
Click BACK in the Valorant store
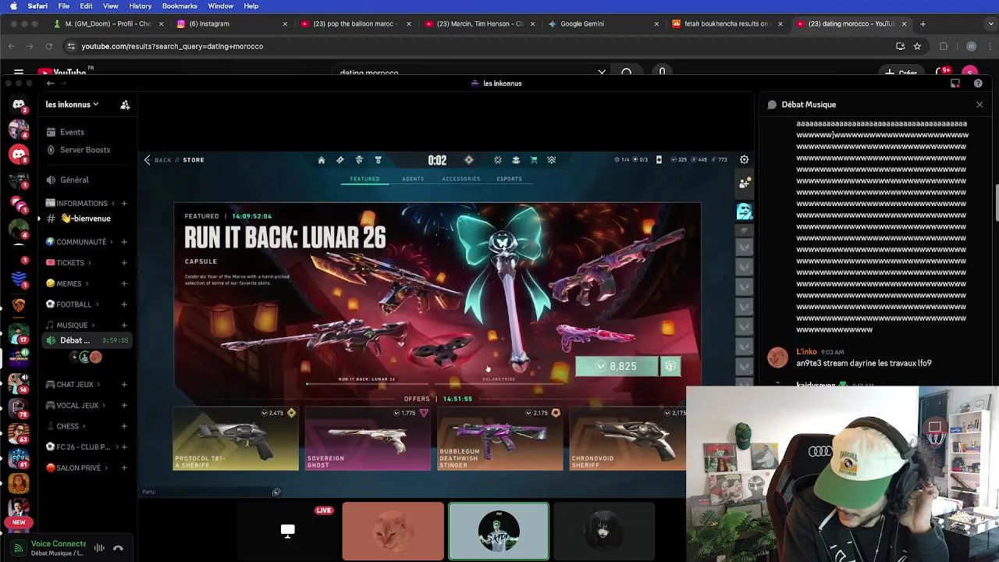157,160
